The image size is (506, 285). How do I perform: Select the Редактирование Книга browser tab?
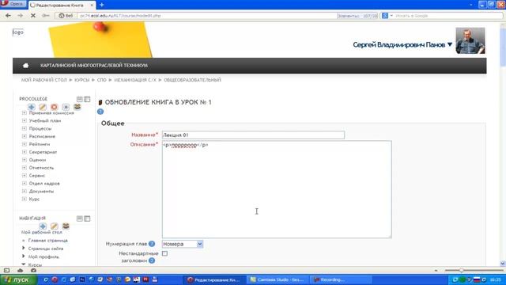click(62, 6)
